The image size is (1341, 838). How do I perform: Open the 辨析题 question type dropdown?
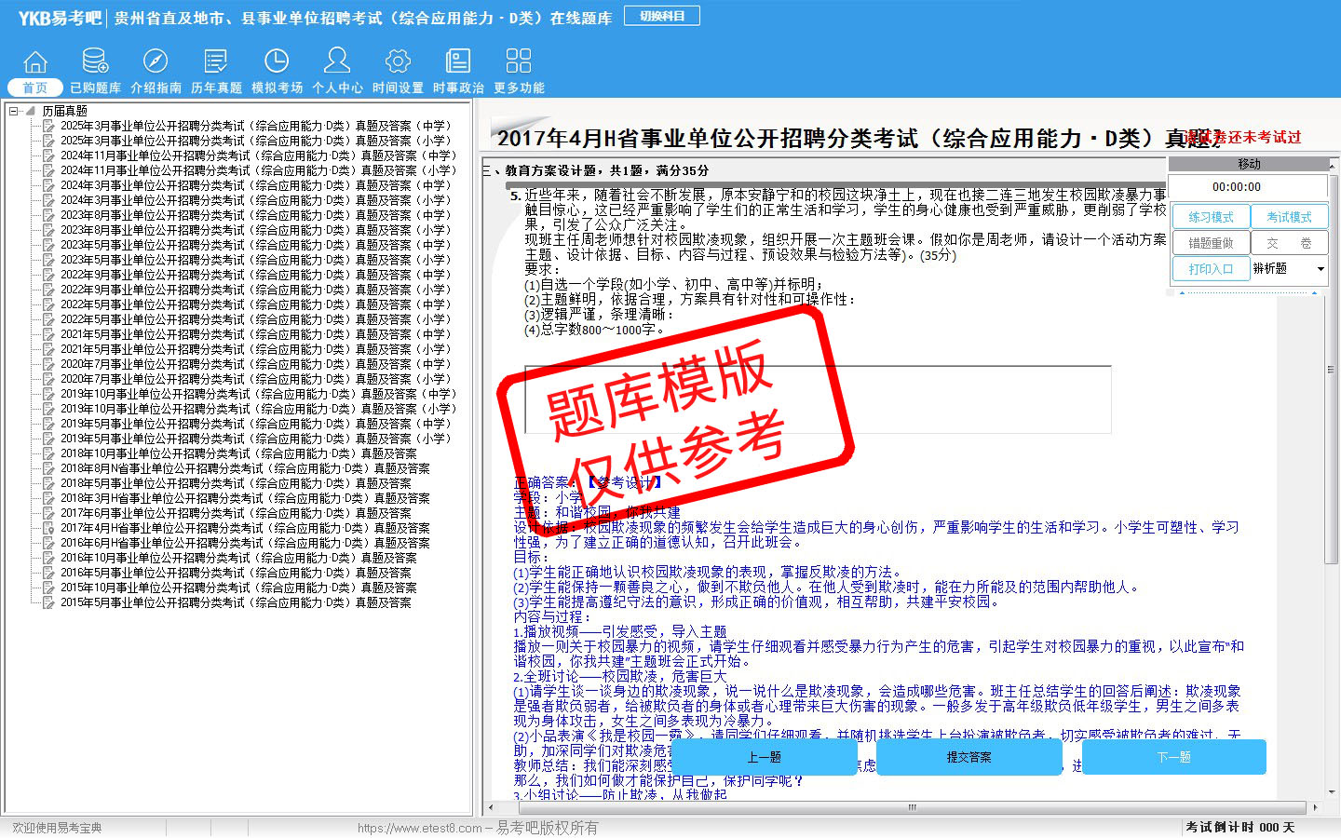tap(1320, 269)
